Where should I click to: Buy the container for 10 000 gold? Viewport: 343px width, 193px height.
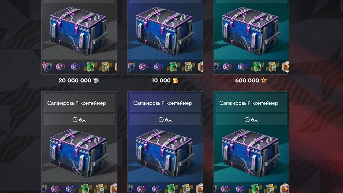(165, 80)
